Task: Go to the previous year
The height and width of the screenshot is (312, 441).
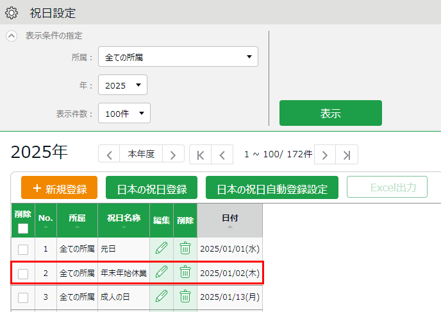Action: pyautogui.click(x=109, y=155)
